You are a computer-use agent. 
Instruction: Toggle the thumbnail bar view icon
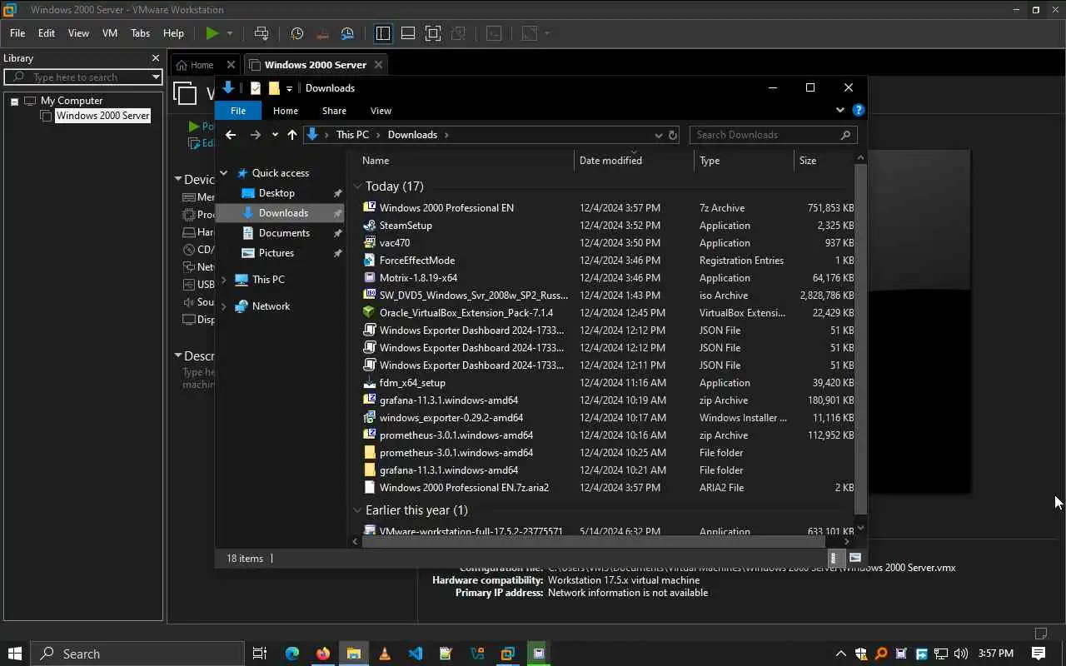coord(408,33)
